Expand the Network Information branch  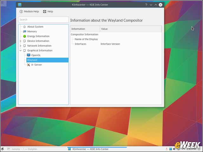[20, 46]
